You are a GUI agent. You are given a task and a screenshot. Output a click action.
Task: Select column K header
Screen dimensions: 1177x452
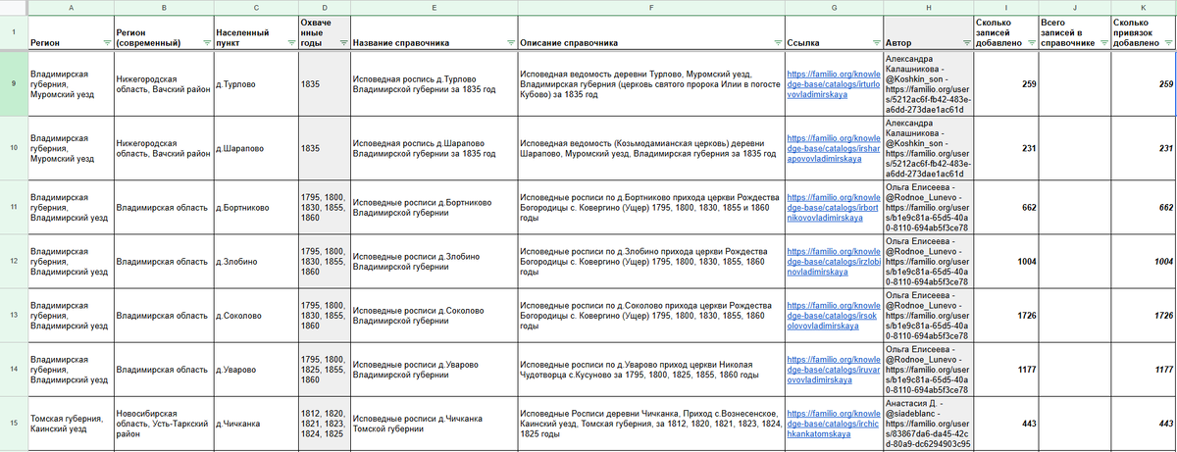[x=1142, y=7]
